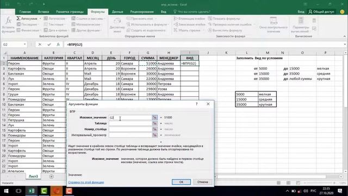Click Show Formulas (Показать формулы)
Screen dimensions: 348x196
click(224, 19)
